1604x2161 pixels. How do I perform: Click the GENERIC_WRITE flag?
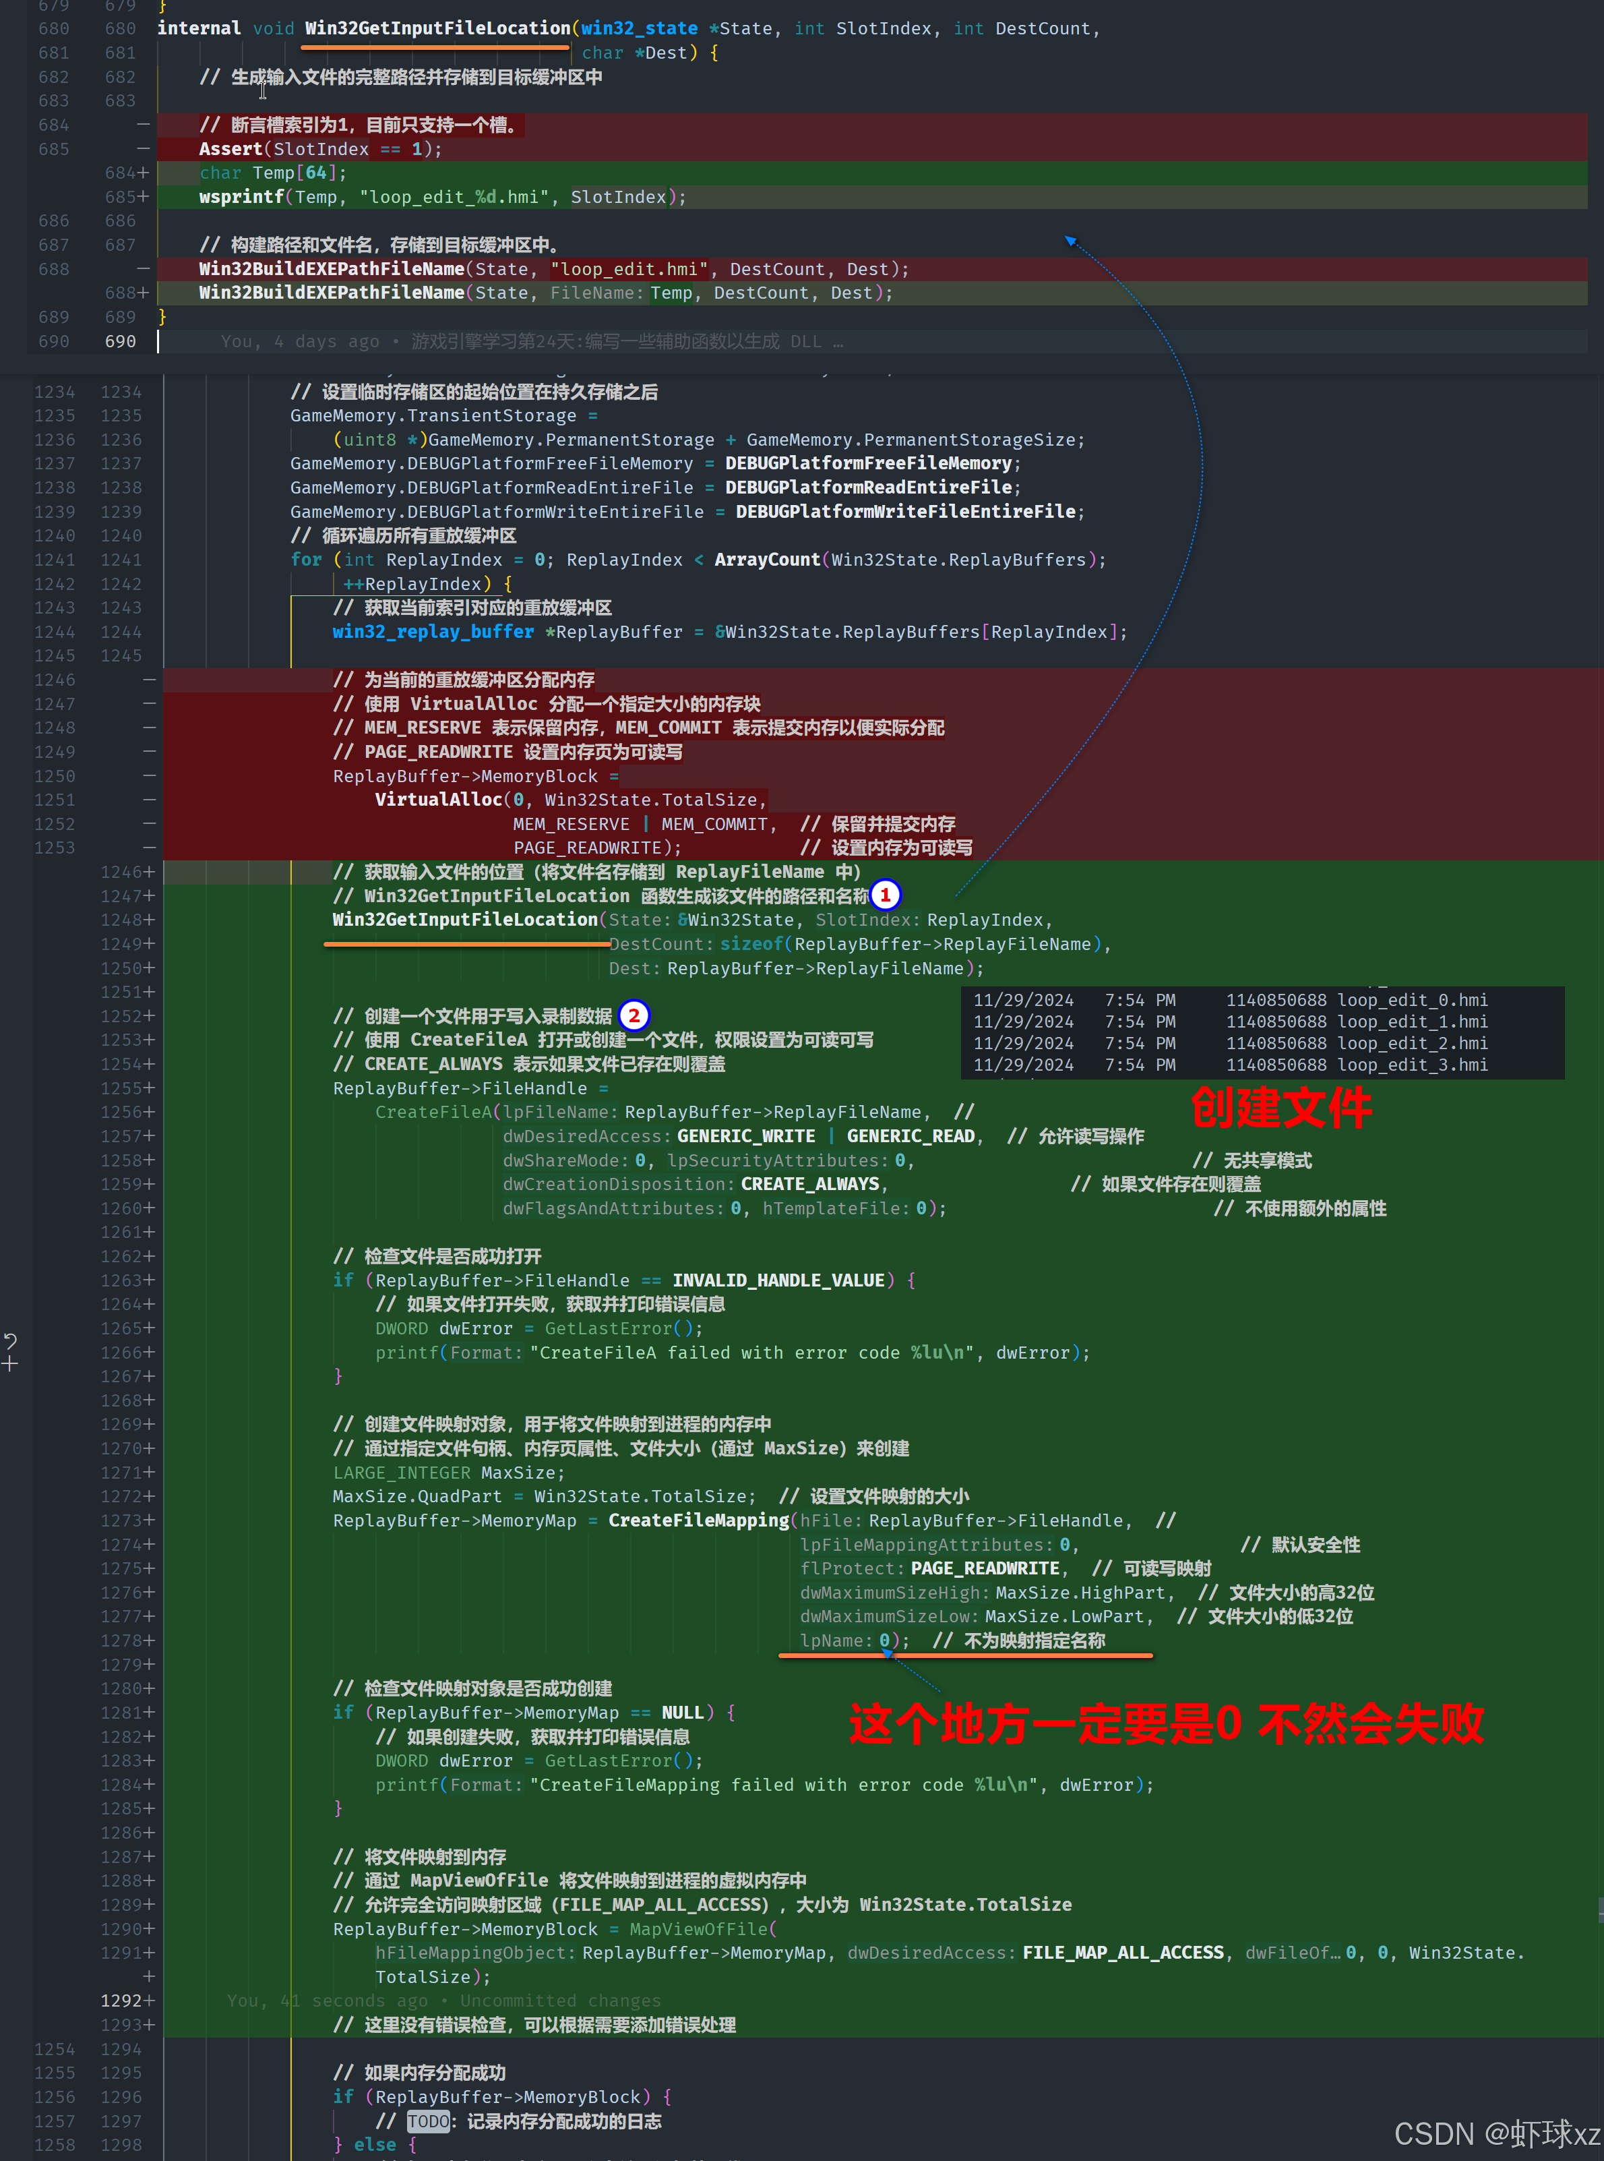pos(745,1136)
